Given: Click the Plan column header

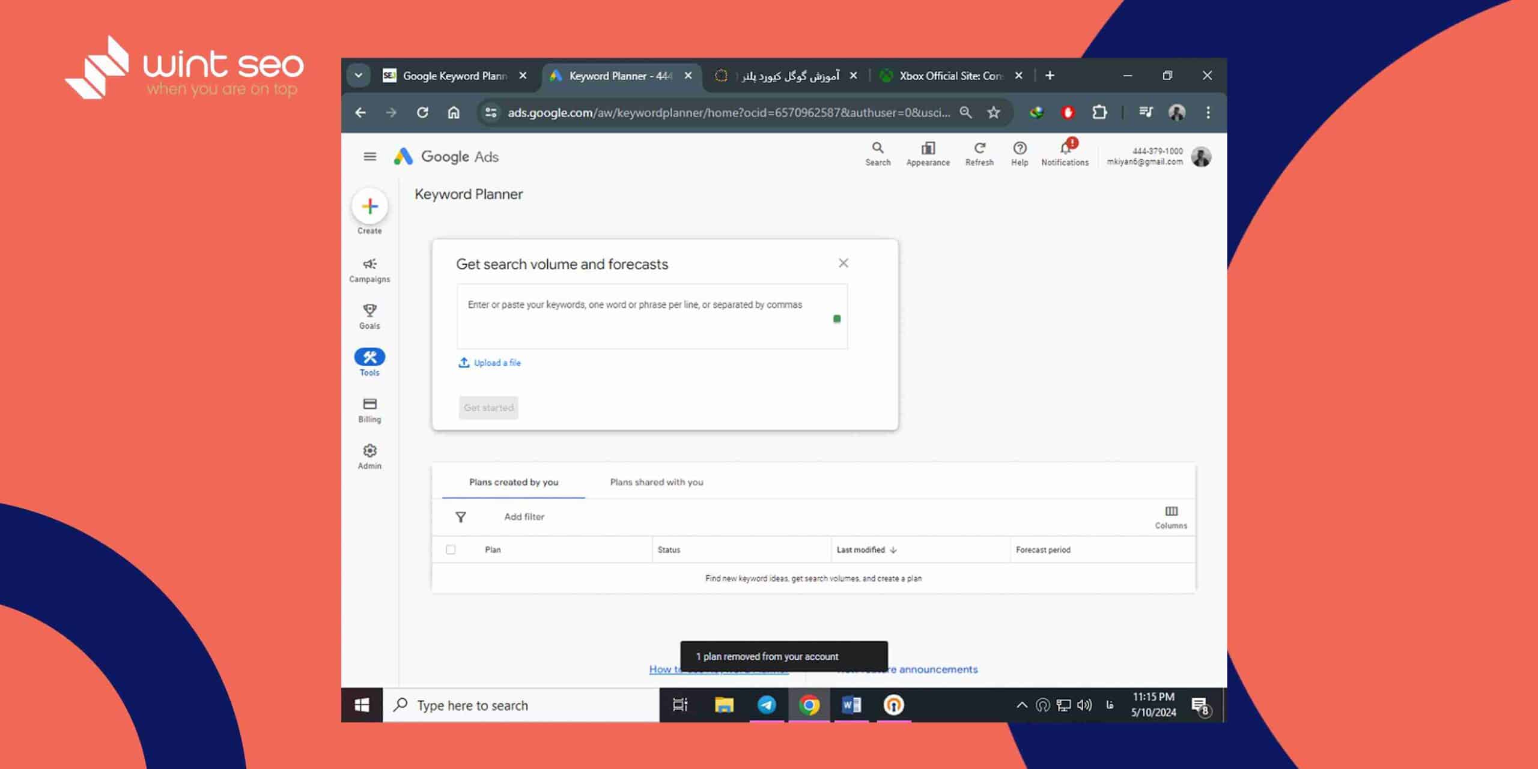Looking at the screenshot, I should 493,550.
